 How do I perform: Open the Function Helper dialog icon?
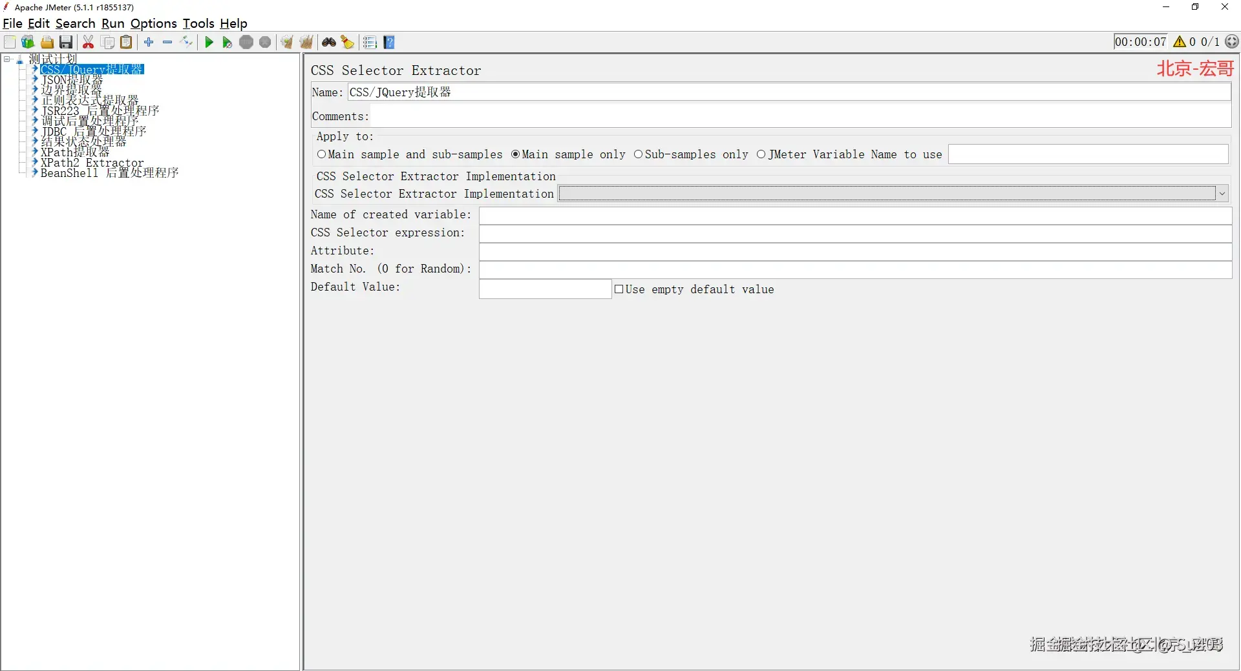click(370, 43)
